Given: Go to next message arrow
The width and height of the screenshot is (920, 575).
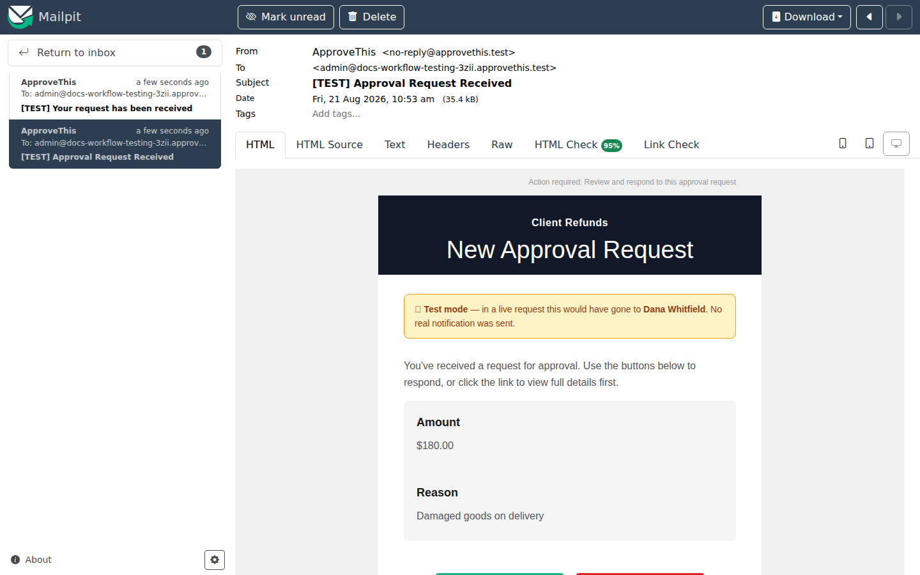Looking at the screenshot, I should [899, 17].
